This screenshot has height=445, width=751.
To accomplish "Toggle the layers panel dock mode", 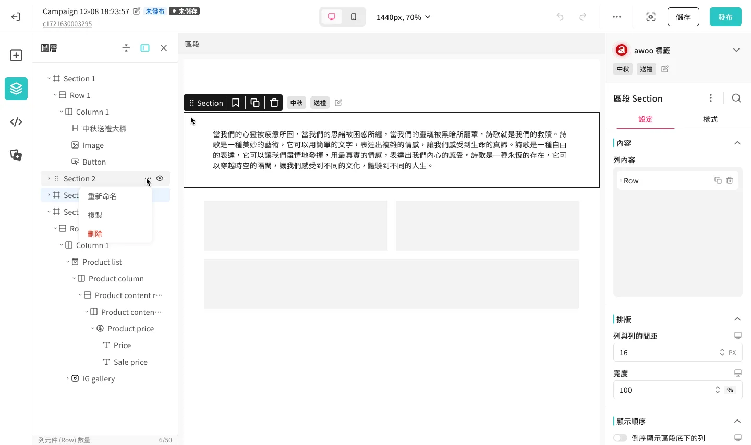I will 145,48.
